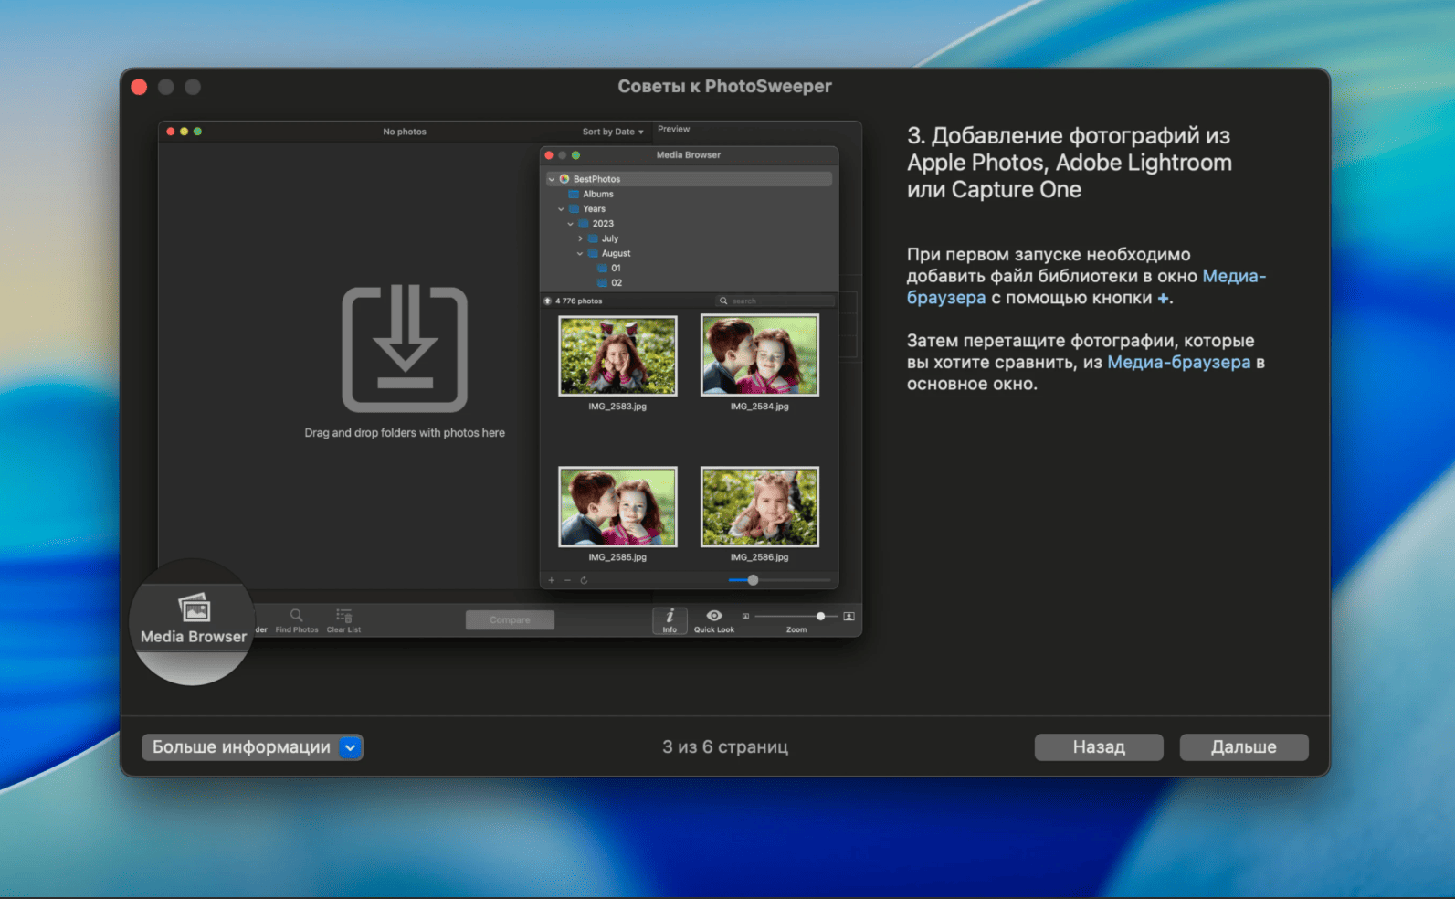Click the refresh icon in Media Browser
The width and height of the screenshot is (1455, 899).
(x=584, y=580)
